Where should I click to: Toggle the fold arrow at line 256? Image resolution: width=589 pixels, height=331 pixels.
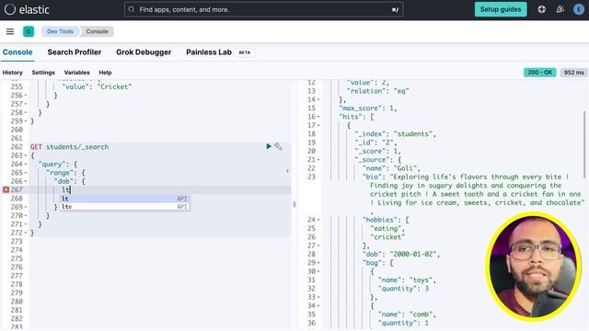pos(26,96)
